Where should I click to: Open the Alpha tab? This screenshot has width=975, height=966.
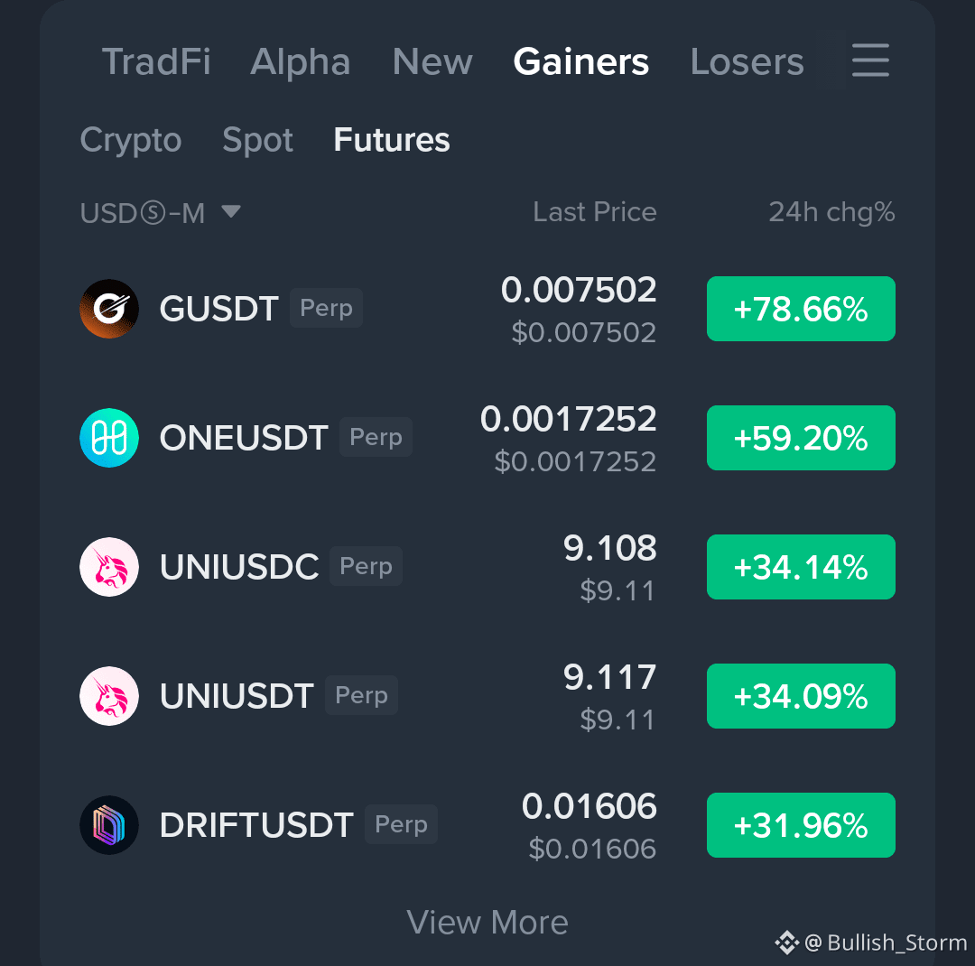(301, 61)
